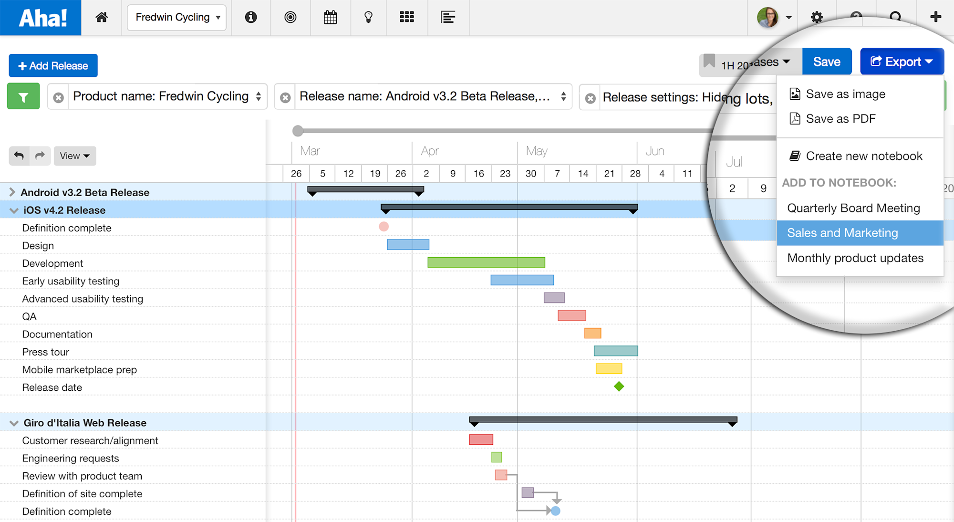
Task: Open the reports list icon
Action: tap(448, 18)
